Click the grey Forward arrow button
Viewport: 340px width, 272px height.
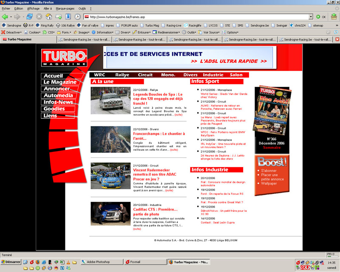point(17,17)
